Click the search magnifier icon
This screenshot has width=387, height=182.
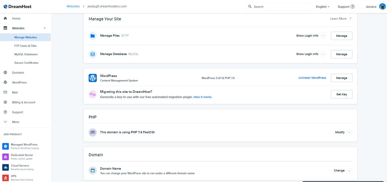point(250,6)
